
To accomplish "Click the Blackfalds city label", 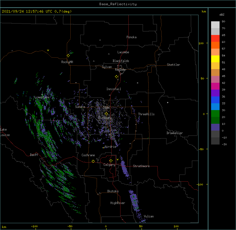I will point(121,61).
